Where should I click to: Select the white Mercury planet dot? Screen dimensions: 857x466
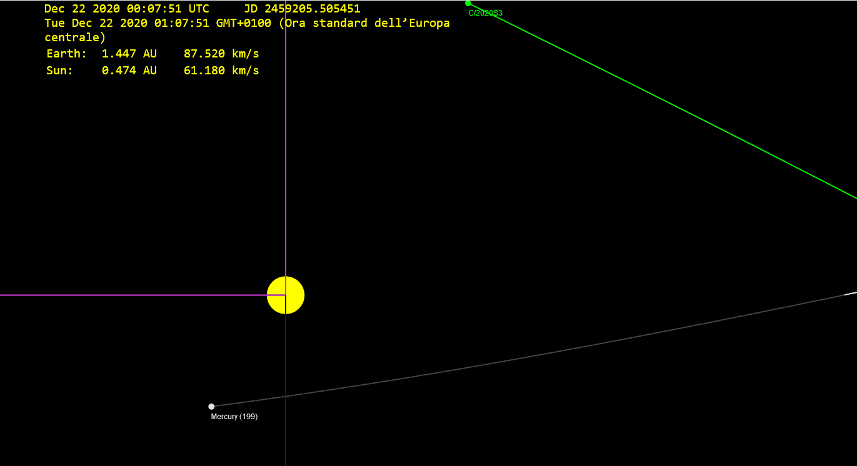click(x=211, y=406)
